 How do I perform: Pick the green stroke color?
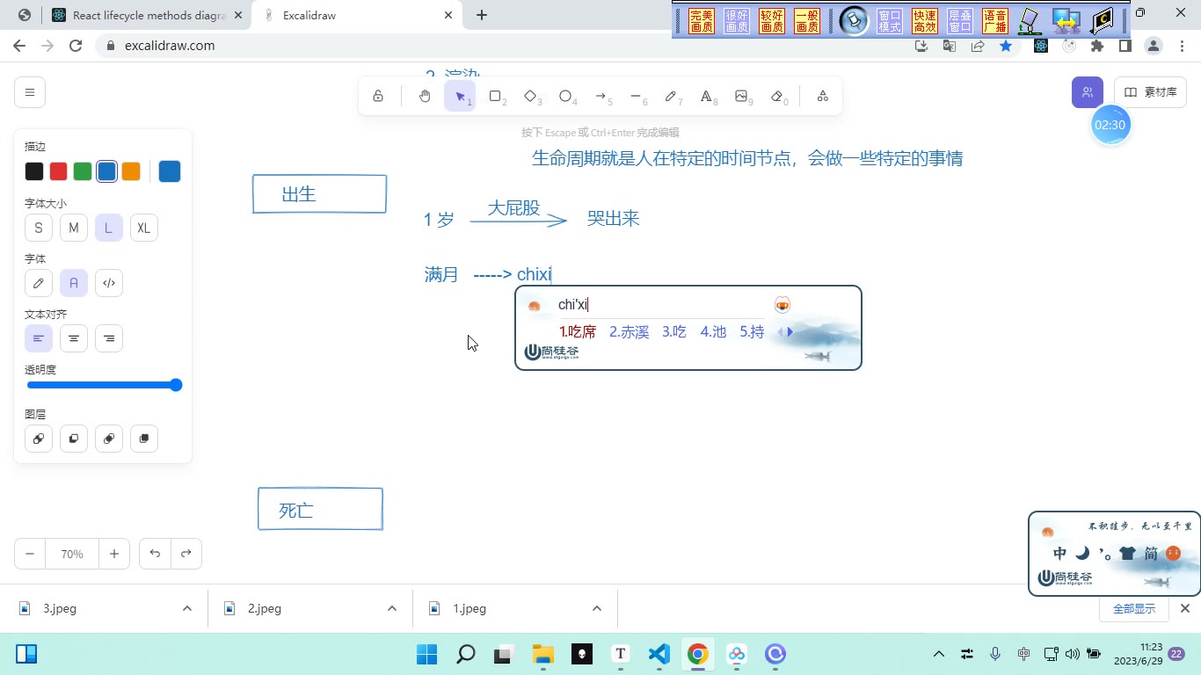pos(83,171)
